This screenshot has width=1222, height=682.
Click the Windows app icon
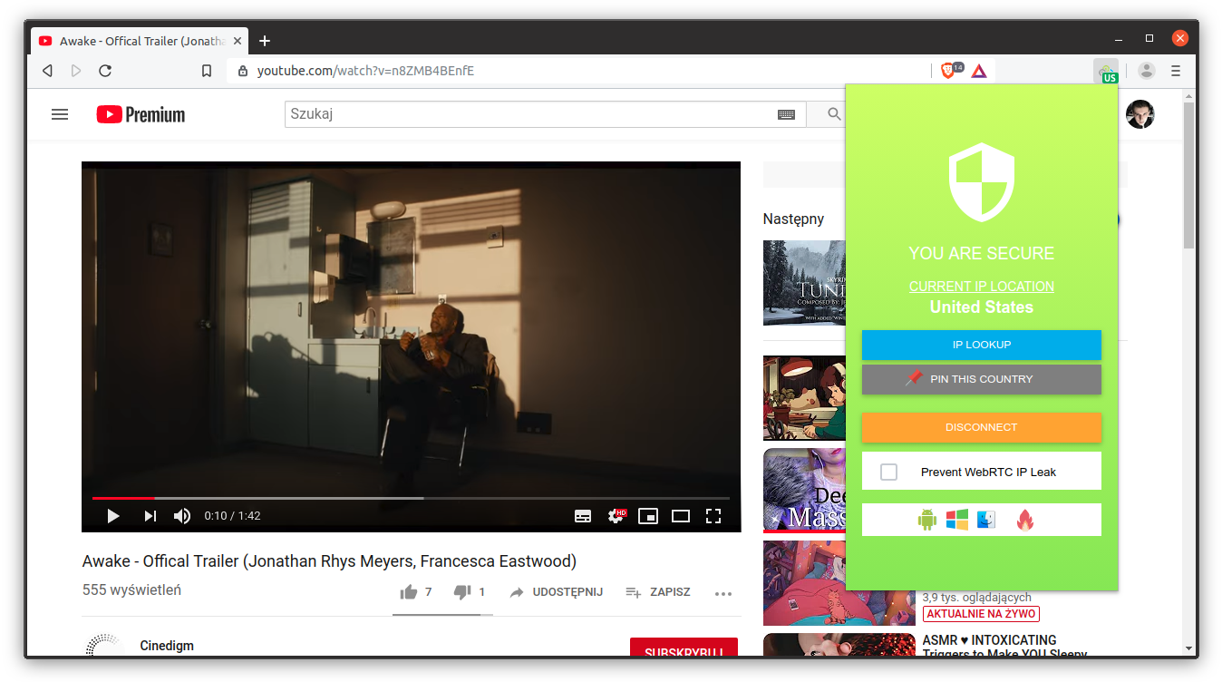(956, 520)
